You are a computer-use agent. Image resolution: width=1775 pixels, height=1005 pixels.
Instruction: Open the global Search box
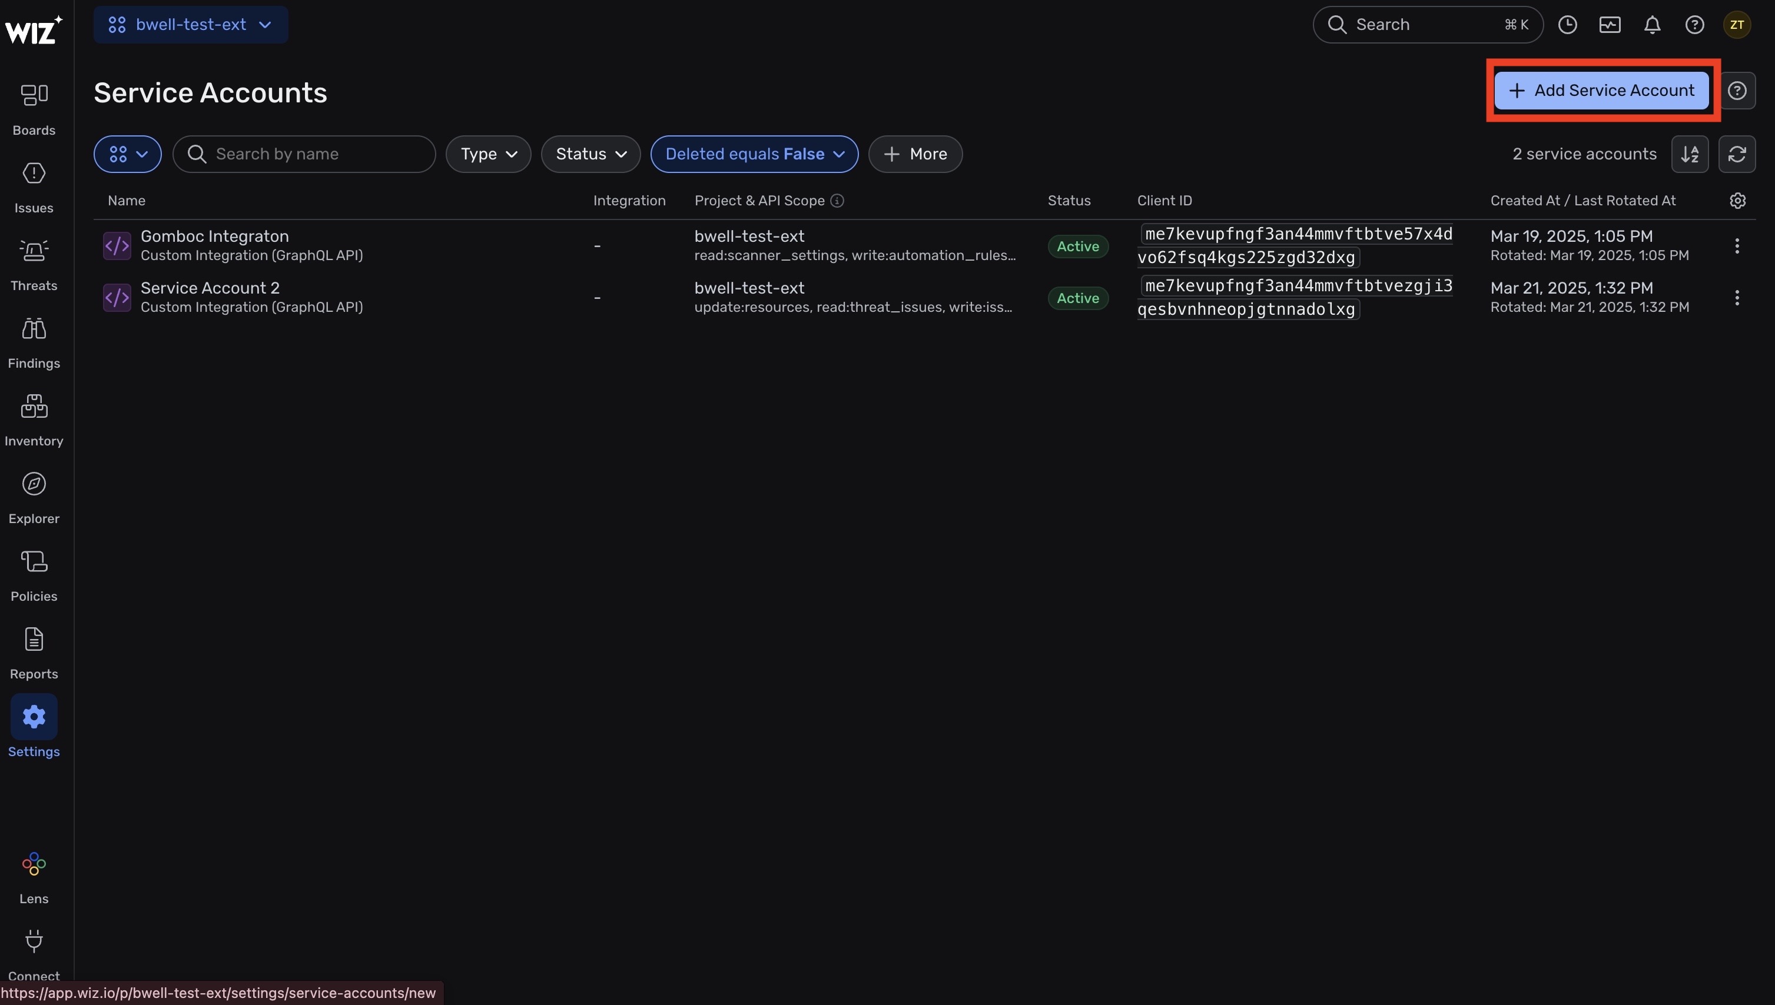coord(1427,25)
